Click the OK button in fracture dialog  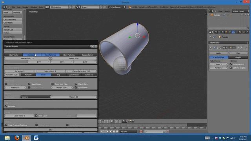(x=51, y=130)
